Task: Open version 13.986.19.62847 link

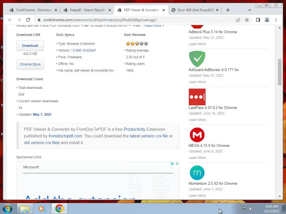Action: (x=83, y=50)
